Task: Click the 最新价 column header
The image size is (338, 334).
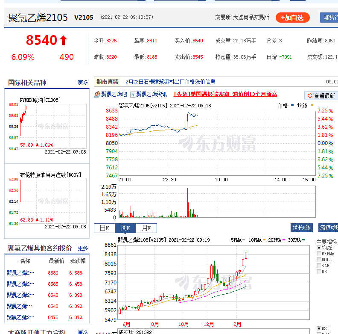Action: [56, 261]
